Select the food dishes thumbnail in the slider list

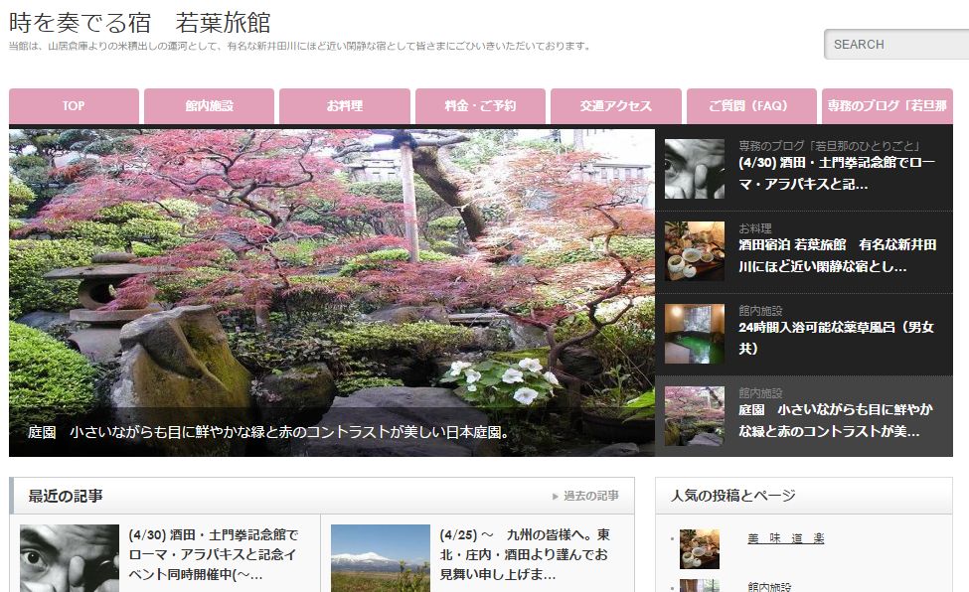coord(694,251)
